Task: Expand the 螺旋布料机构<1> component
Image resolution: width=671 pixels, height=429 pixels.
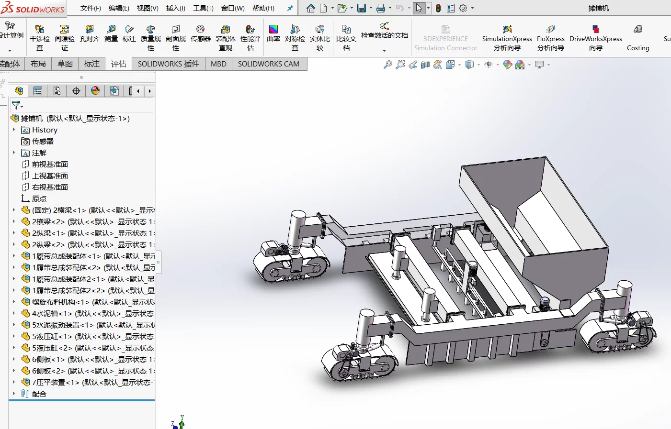Action: pos(14,302)
